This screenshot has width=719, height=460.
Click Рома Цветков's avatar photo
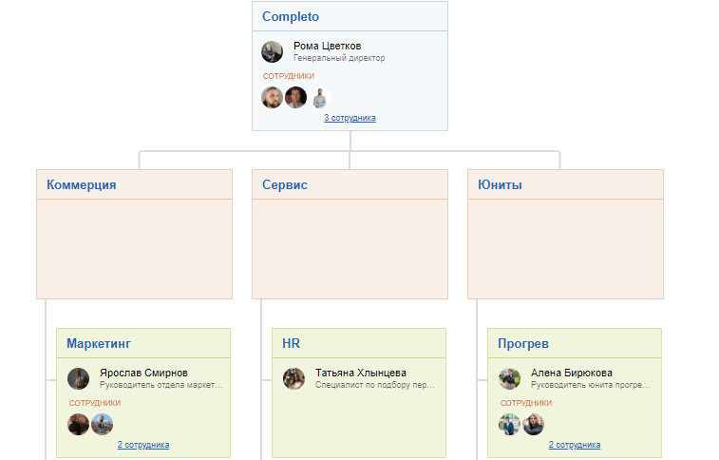[x=273, y=52]
